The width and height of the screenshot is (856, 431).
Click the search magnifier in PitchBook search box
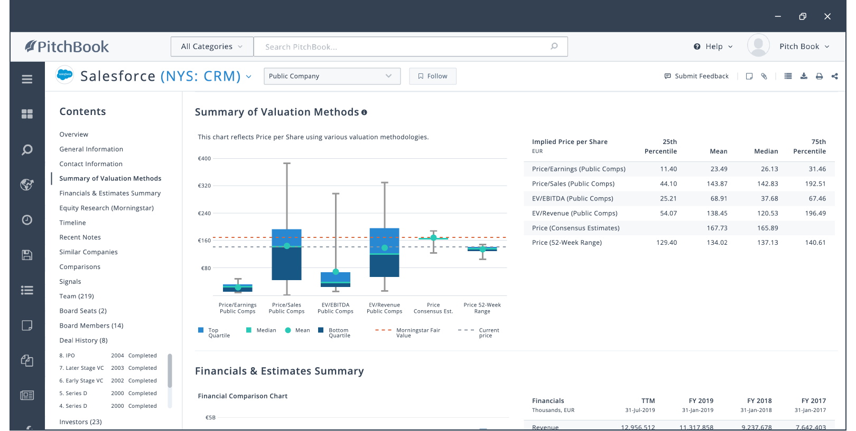click(554, 46)
